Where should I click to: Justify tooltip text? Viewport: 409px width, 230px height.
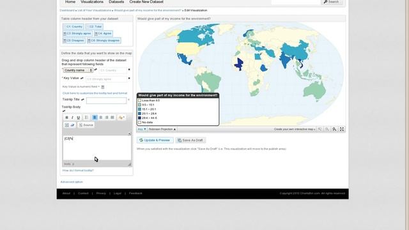tap(112, 118)
